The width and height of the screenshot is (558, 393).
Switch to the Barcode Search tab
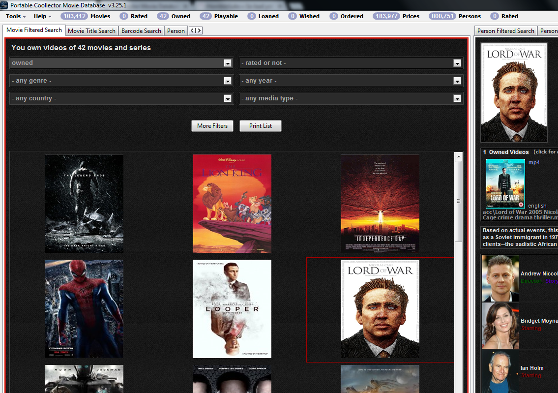[x=141, y=31]
